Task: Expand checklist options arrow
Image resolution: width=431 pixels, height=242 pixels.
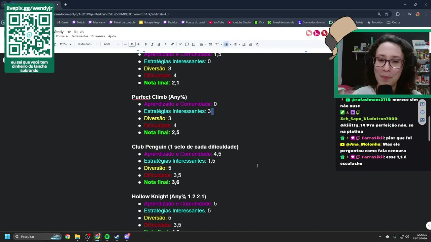Action: [221, 44]
